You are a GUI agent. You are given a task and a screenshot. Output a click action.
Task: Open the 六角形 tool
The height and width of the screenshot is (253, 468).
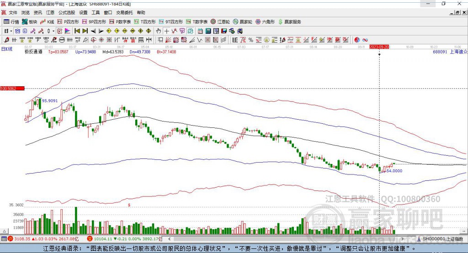[x=265, y=22]
